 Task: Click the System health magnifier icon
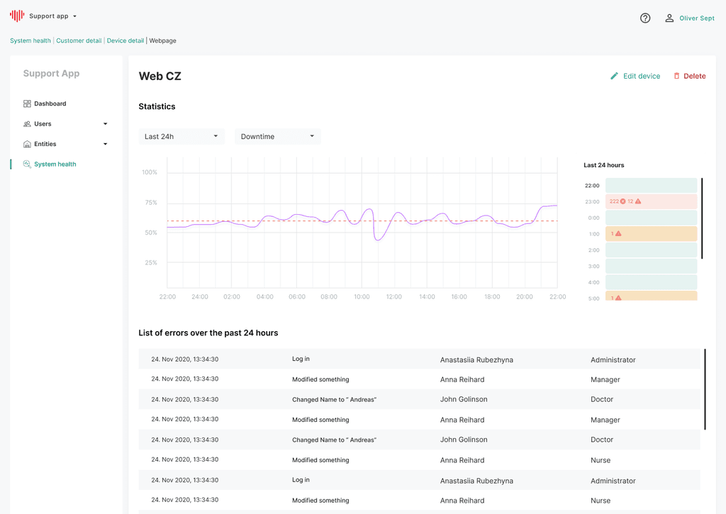27,164
